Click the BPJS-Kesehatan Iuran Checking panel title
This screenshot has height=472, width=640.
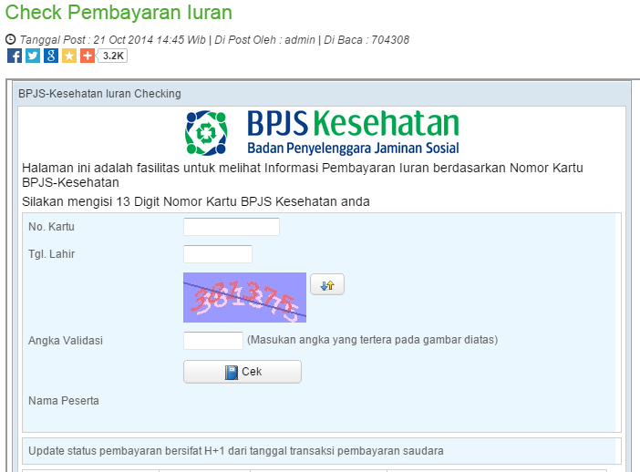pos(99,94)
